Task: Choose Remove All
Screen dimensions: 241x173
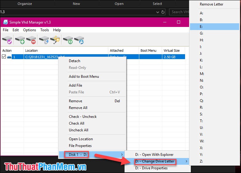Action: coord(92,108)
